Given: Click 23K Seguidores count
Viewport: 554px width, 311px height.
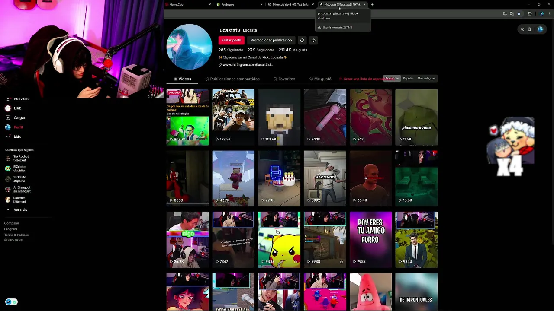Looking at the screenshot, I should pos(261,50).
